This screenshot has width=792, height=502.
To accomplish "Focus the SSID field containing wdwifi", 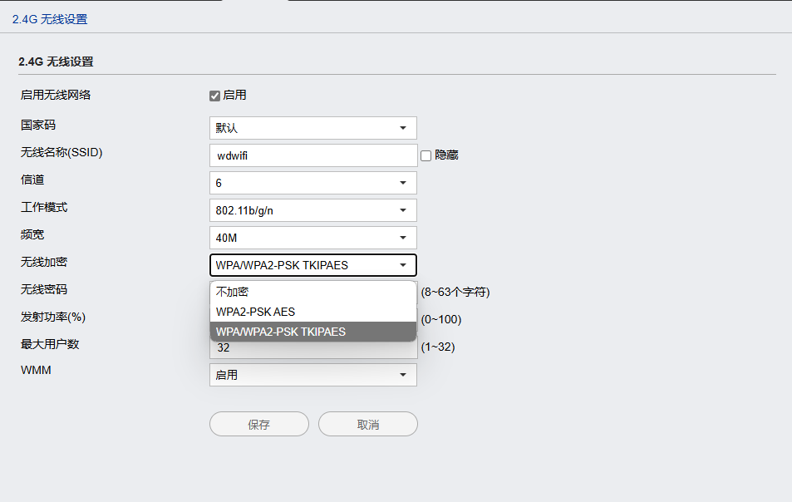I will pos(313,155).
